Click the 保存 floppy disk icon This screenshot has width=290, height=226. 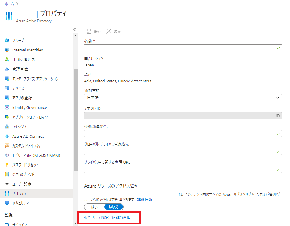click(x=89, y=31)
